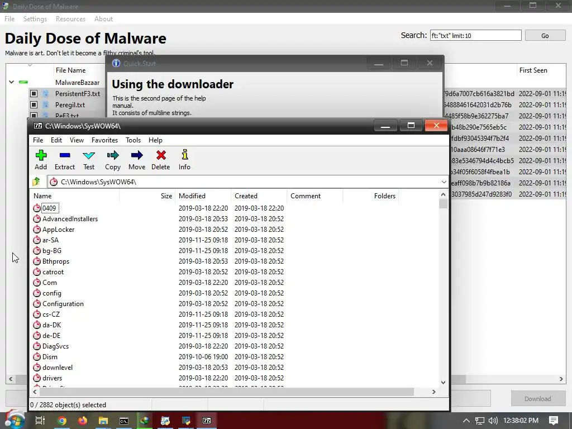Sort by the Modified column header

203,196
